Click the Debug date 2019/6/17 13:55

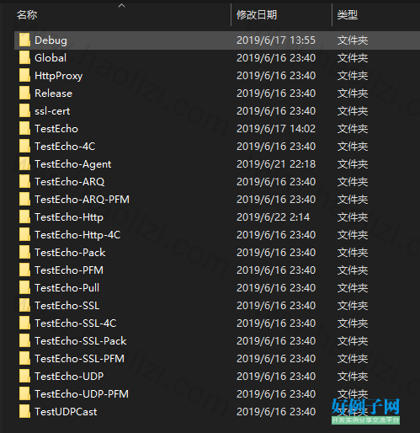tap(276, 40)
